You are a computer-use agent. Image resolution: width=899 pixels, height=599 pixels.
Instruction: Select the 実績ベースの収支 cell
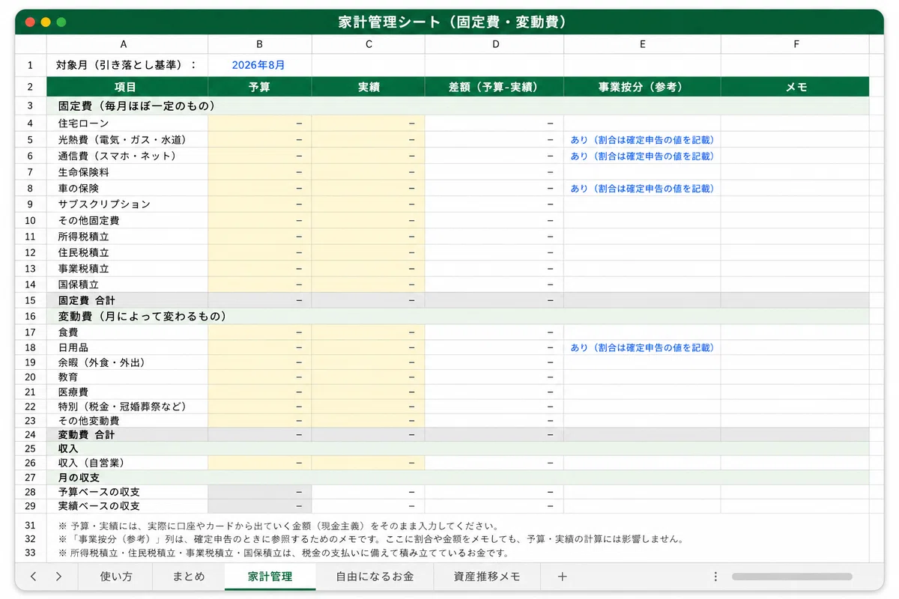[x=127, y=506]
